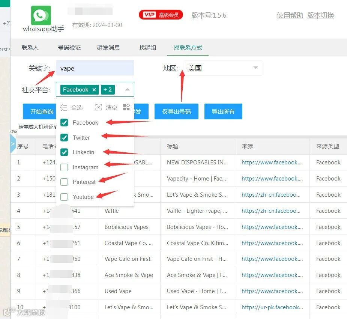Check the Instagram checkbox
Viewport: 347px width, 319px height.
[64, 167]
